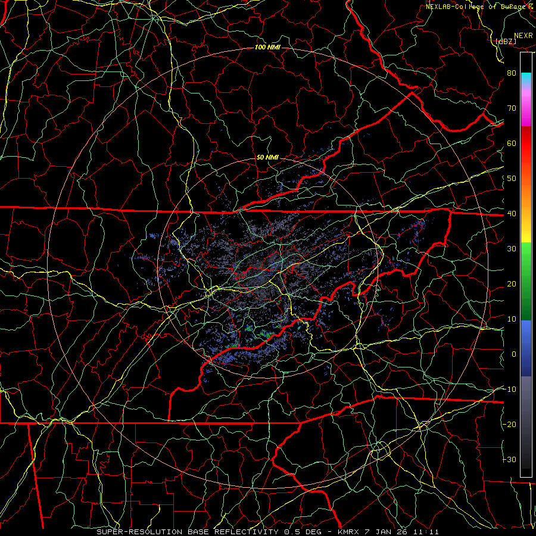Click the "100 NMI" range ring label
This screenshot has width=536, height=536.
pyautogui.click(x=267, y=47)
